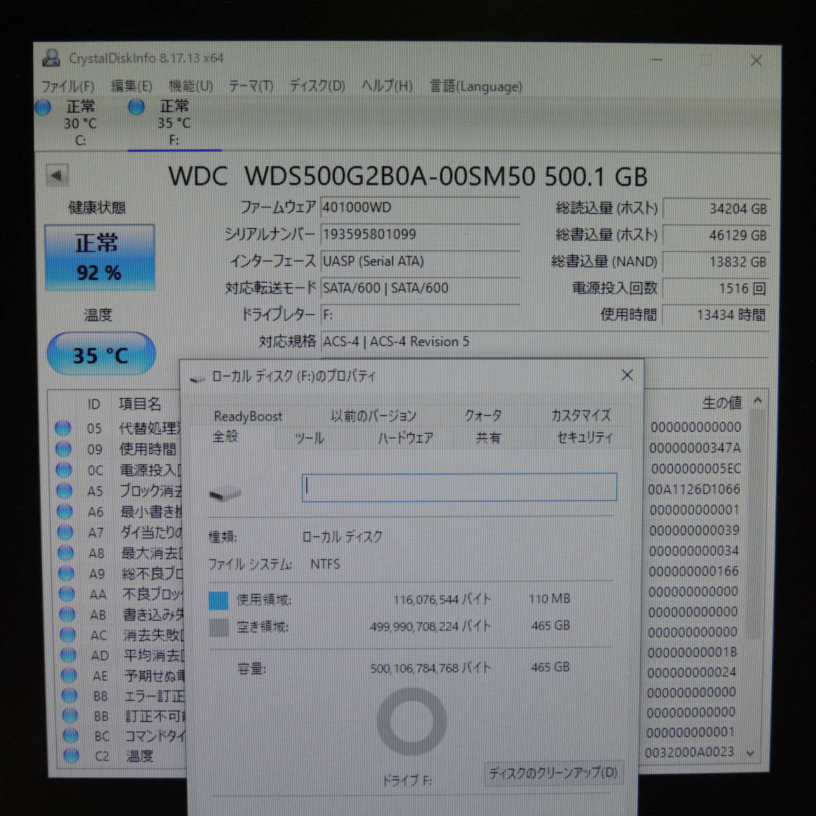Open the 機能(U) menu
Viewport: 816px width, 816px height.
(191, 86)
